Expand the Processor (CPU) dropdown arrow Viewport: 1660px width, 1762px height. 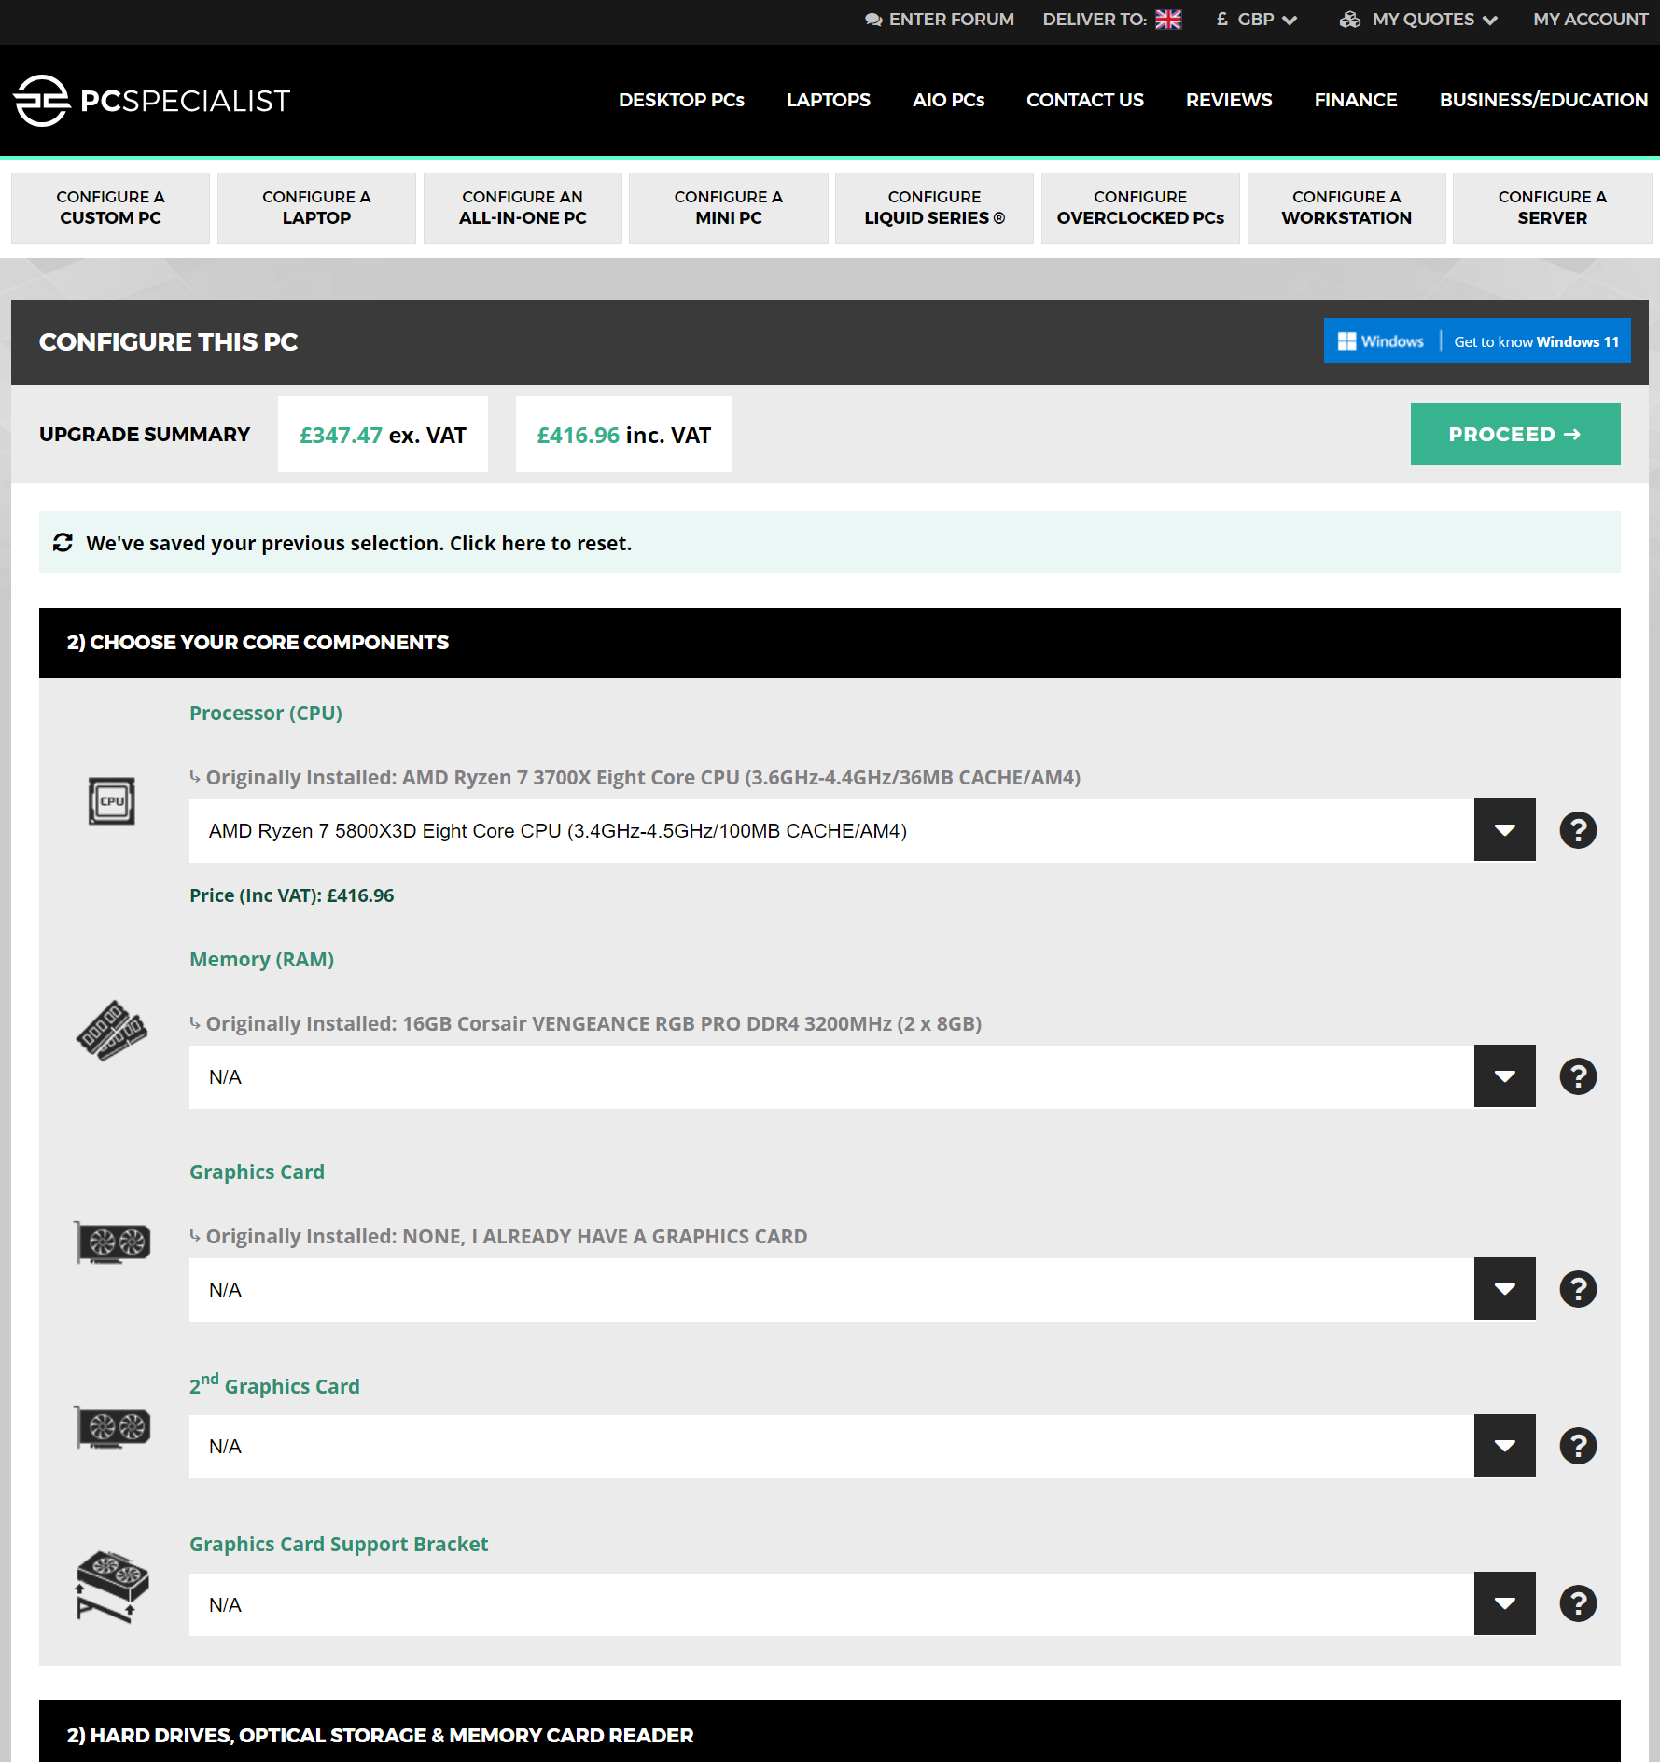point(1504,830)
